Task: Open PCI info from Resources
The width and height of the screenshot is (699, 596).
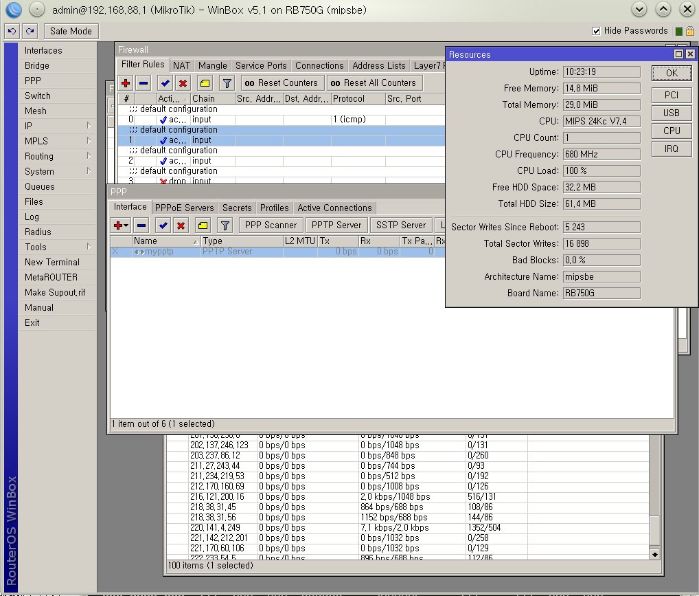Action: [x=672, y=95]
